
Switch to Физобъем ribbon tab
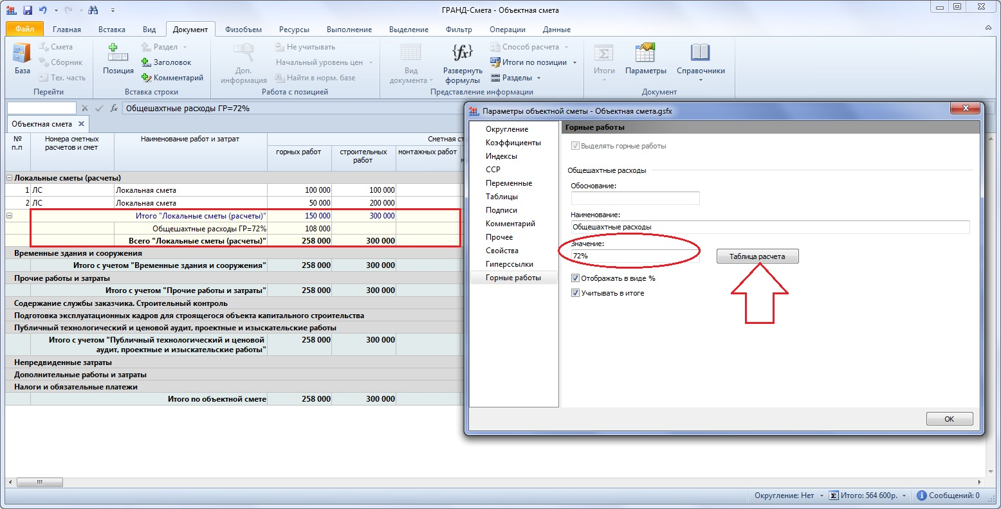tap(243, 30)
